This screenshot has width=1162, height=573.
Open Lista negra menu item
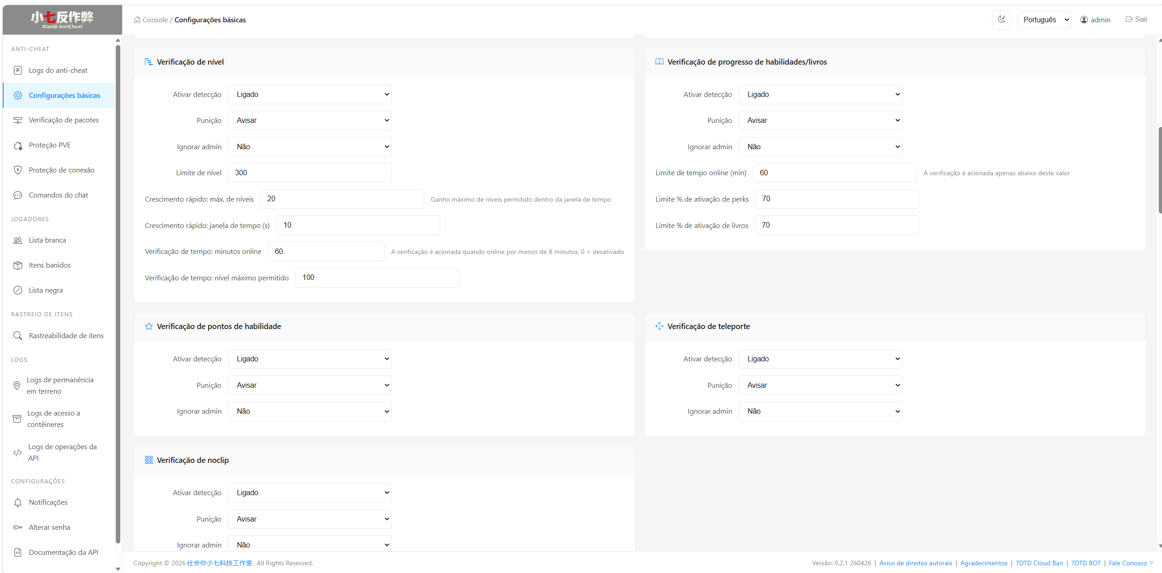tap(46, 290)
